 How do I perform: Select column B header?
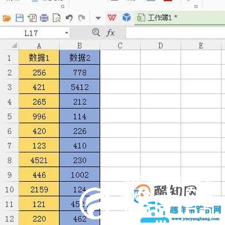click(80, 46)
